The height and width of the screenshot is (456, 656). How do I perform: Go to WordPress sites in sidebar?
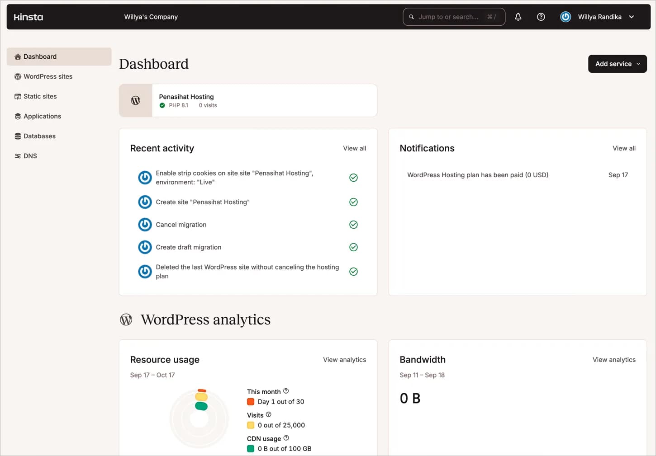(x=48, y=76)
